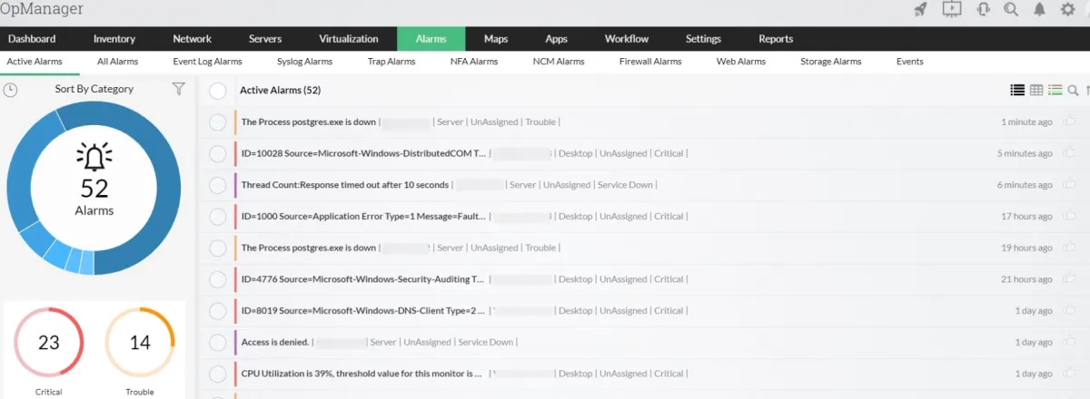Acknowledge alarm from 6 minutes ago
Screen dimensions: 1090x399
(x=1068, y=184)
